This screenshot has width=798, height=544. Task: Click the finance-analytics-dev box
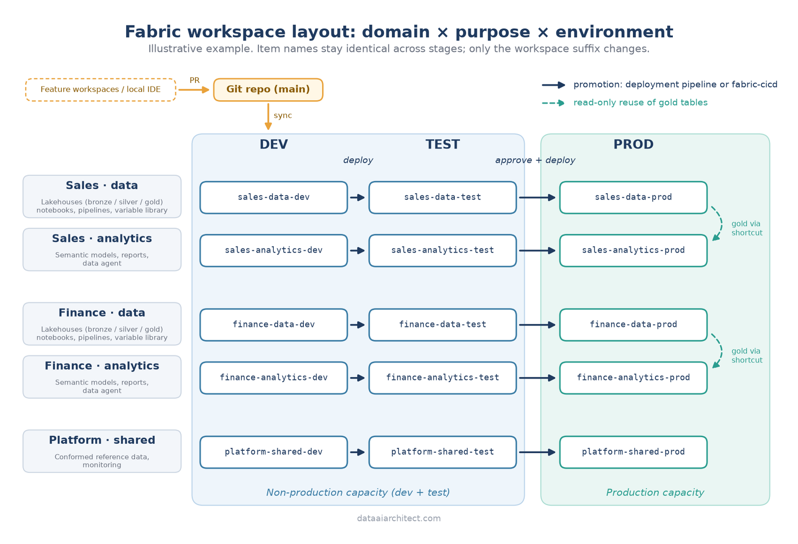(274, 378)
